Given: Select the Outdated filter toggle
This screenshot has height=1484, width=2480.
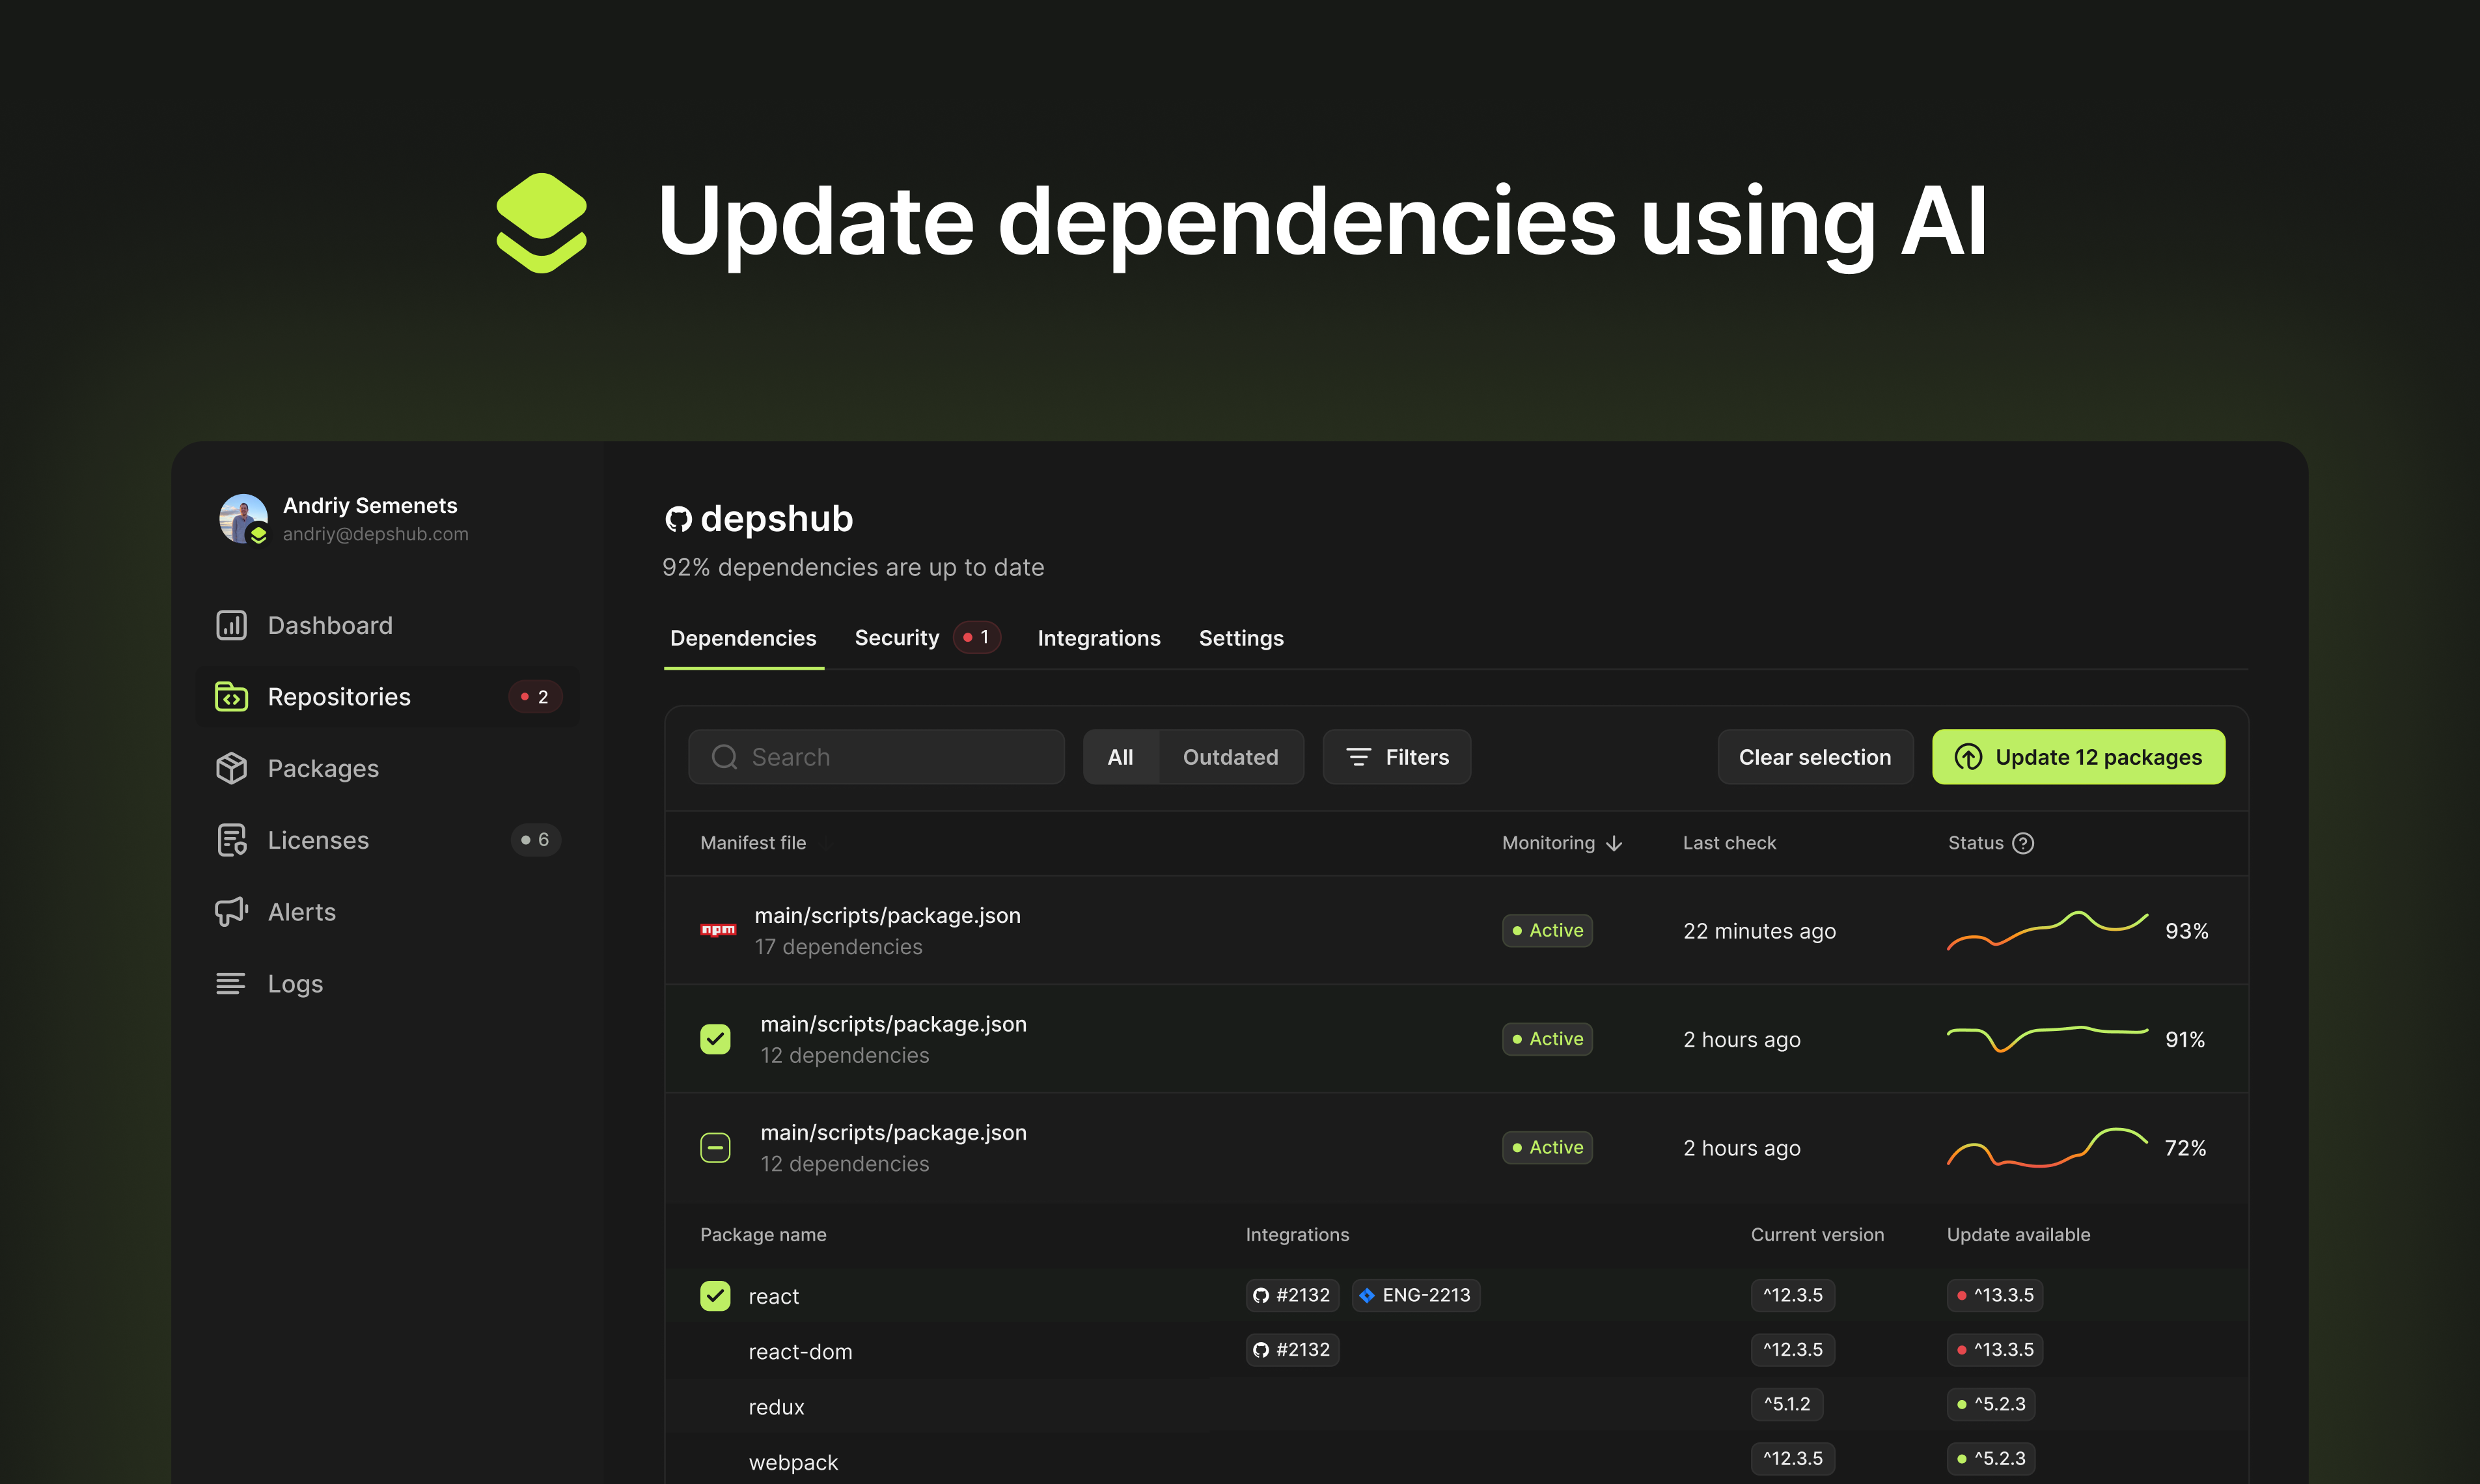Looking at the screenshot, I should [x=1230, y=756].
